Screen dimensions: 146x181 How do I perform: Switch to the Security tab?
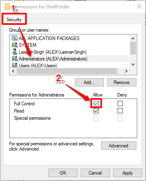pos(14,20)
